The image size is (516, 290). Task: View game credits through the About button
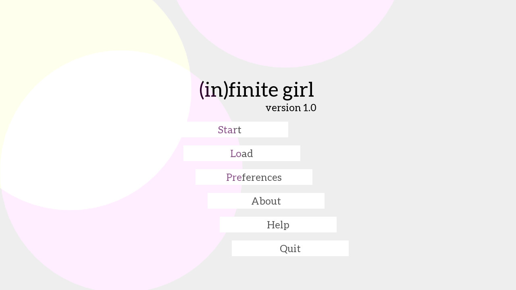click(266, 201)
